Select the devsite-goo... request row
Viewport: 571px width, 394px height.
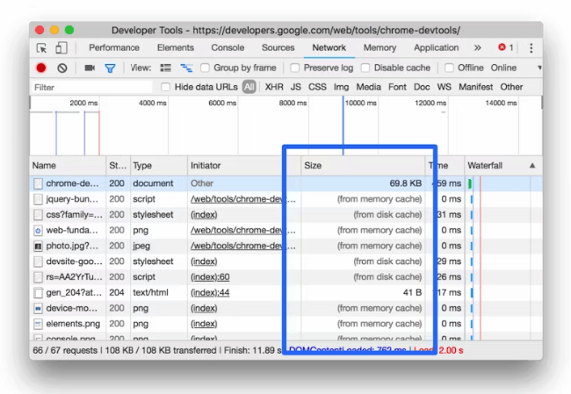tap(285, 261)
